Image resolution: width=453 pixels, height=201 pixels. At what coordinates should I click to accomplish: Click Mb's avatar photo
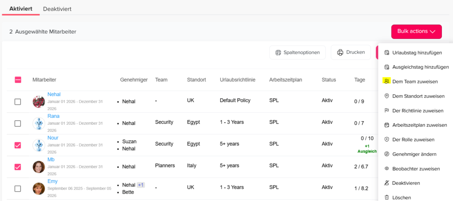39,167
